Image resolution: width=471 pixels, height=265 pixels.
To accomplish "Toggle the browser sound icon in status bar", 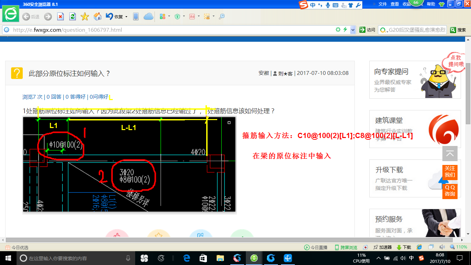I will (442, 247).
